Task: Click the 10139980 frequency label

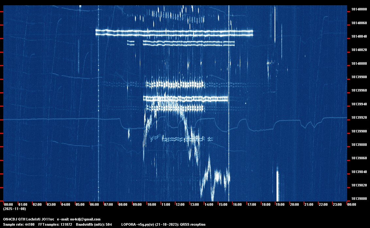Action: pos(359,77)
